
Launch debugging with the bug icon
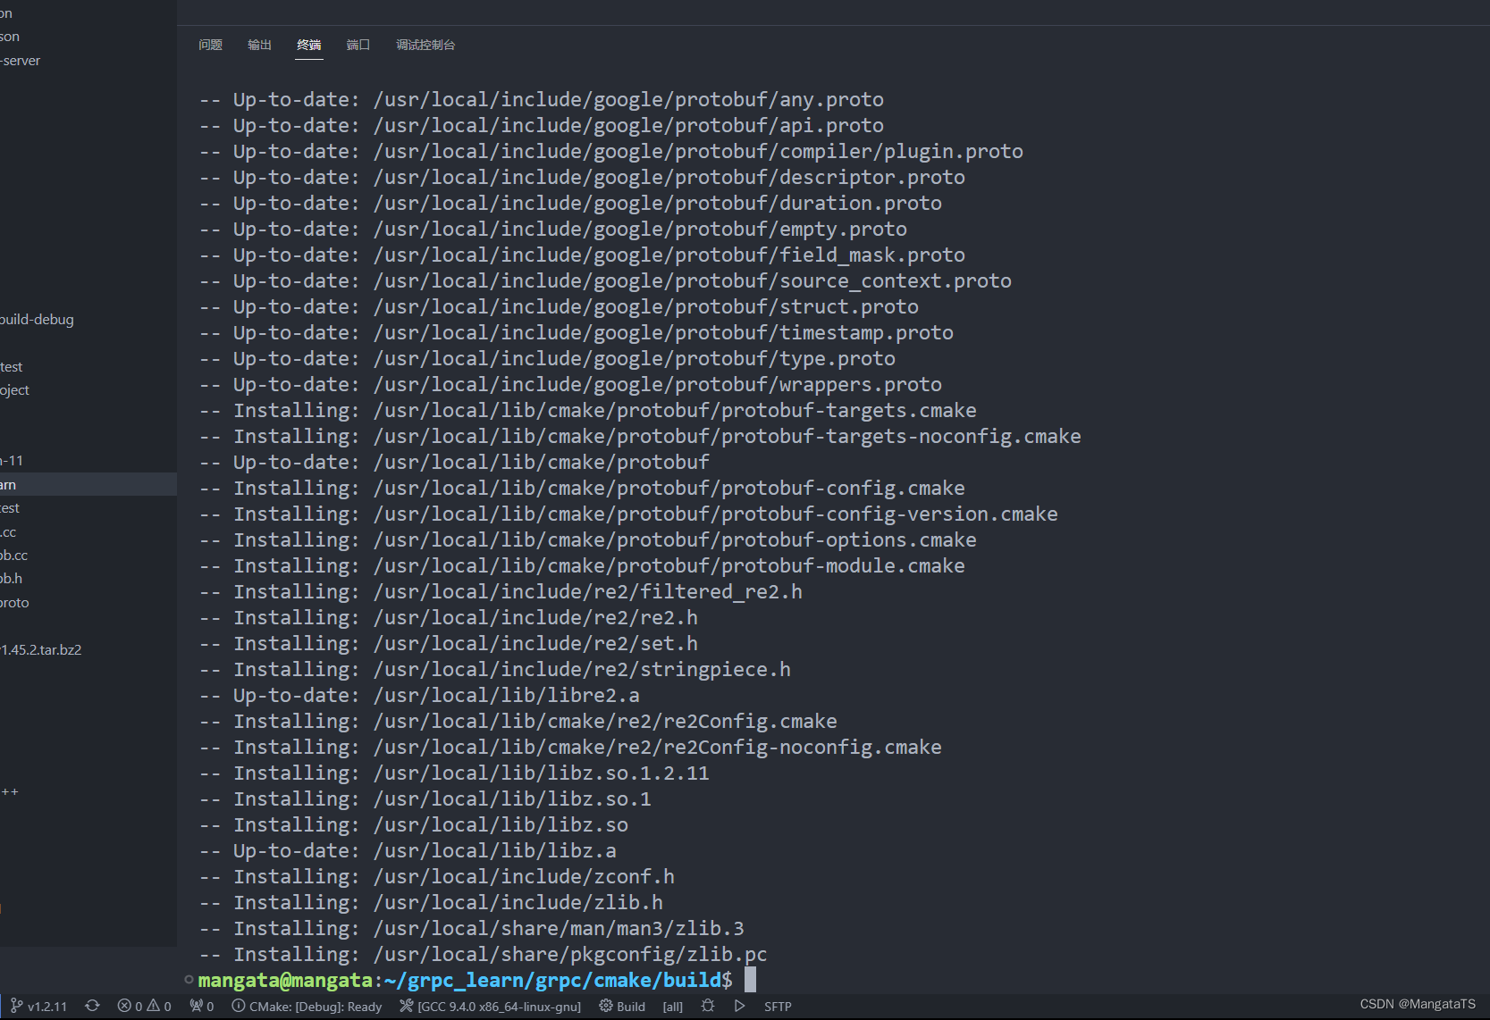[x=707, y=1006]
